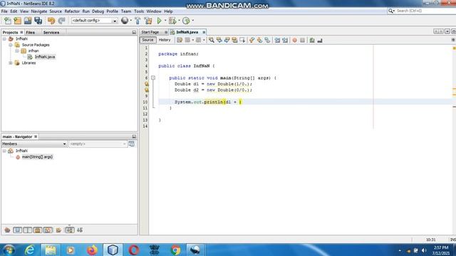Click the hint bulb on line 7
This screenshot has width=456, height=256.
click(147, 84)
